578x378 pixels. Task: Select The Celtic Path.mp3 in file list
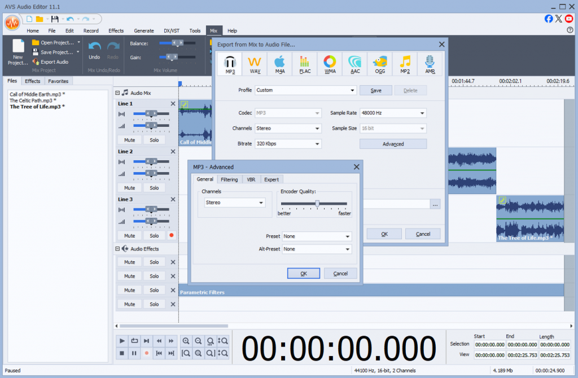pos(32,100)
